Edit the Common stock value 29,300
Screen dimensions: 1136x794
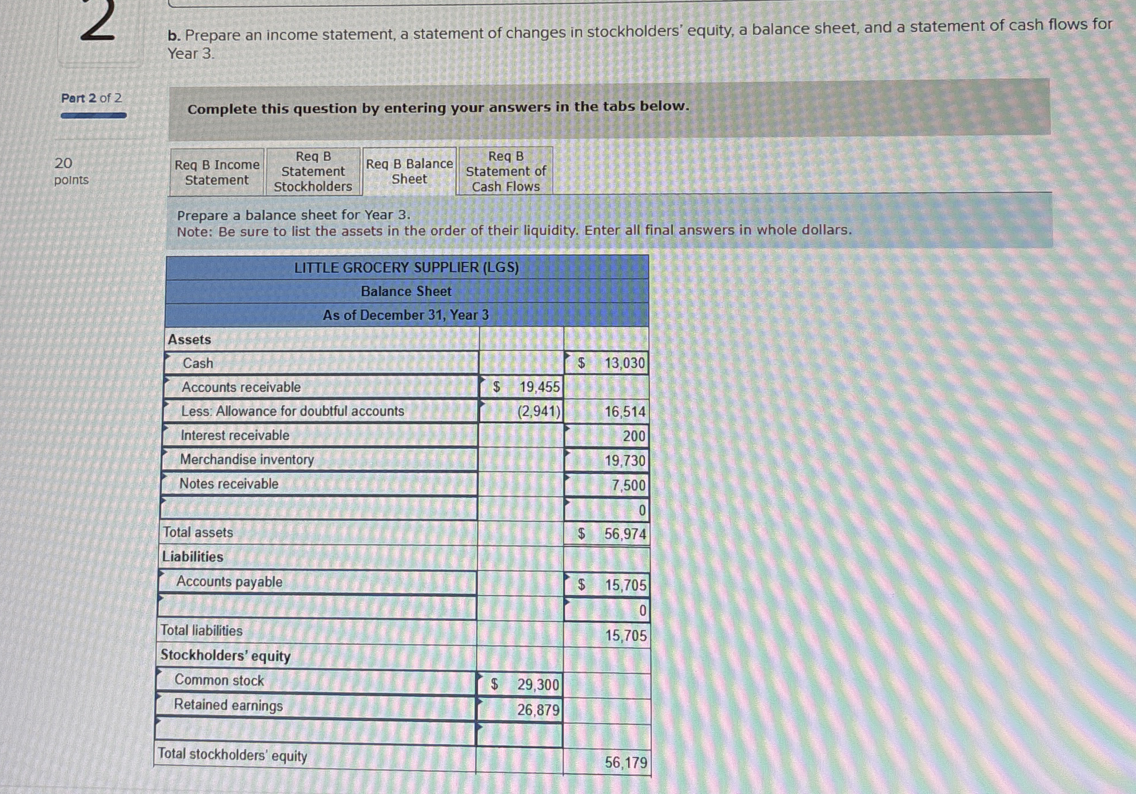[520, 684]
